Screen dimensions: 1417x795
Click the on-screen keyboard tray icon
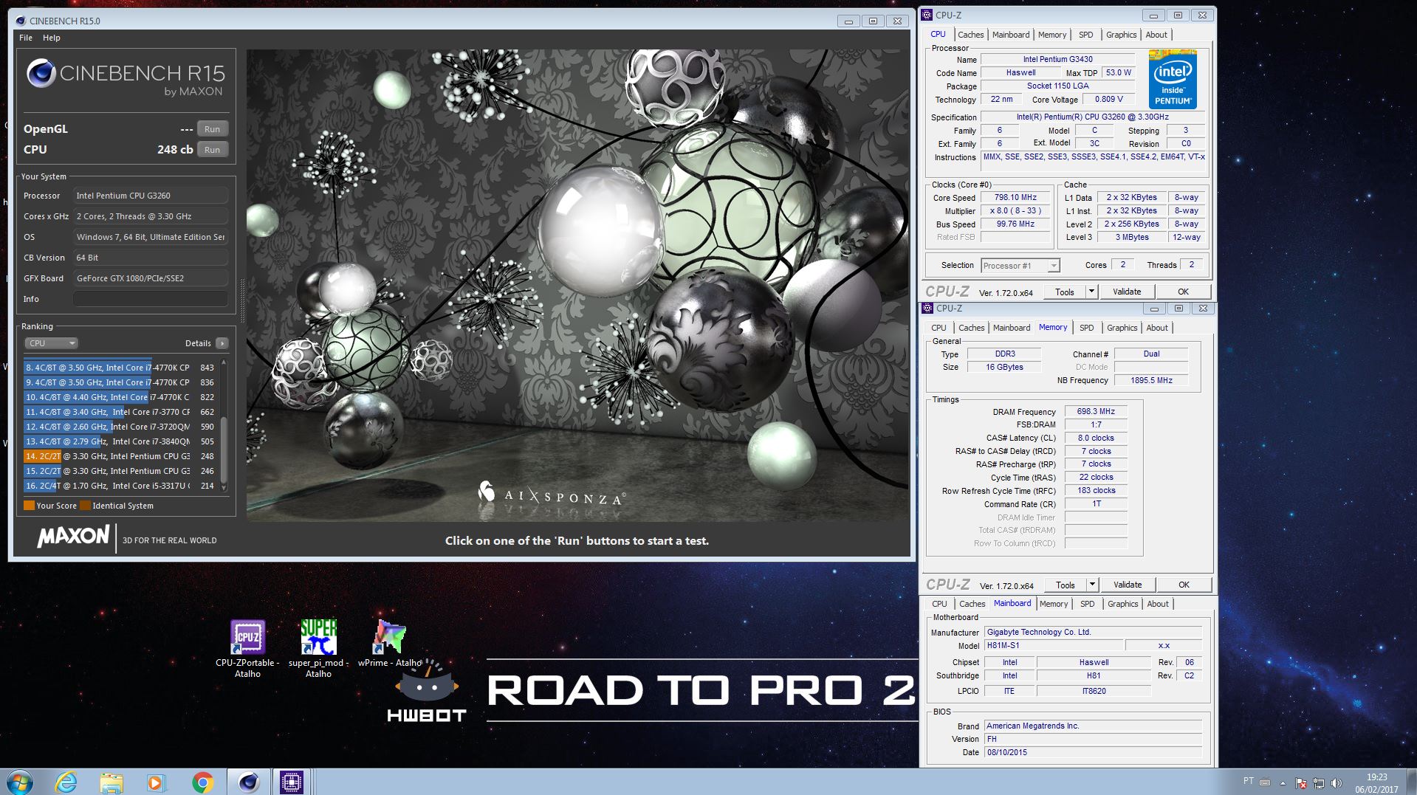pyautogui.click(x=1265, y=782)
